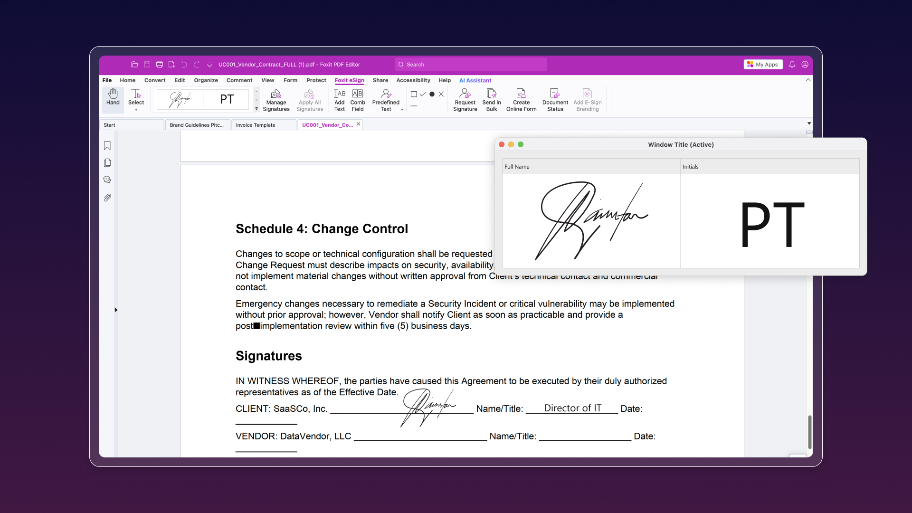This screenshot has width=912, height=513.
Task: Select the Hand tool
Action: (113, 98)
